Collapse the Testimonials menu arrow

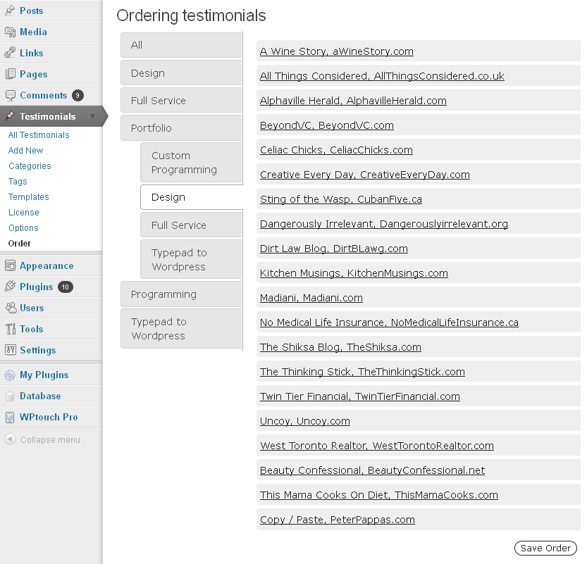point(93,116)
